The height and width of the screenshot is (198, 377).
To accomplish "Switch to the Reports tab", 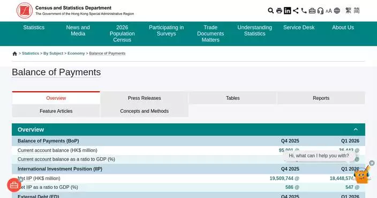I will pos(321,98).
